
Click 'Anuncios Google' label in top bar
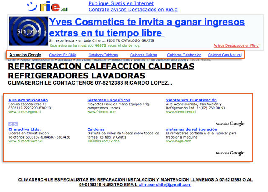[x=25, y=55]
